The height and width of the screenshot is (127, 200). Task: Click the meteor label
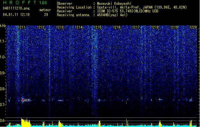tap(45, 10)
